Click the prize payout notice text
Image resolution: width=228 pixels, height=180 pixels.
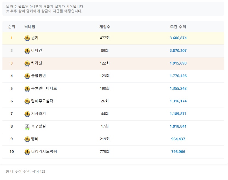(x=44, y=11)
